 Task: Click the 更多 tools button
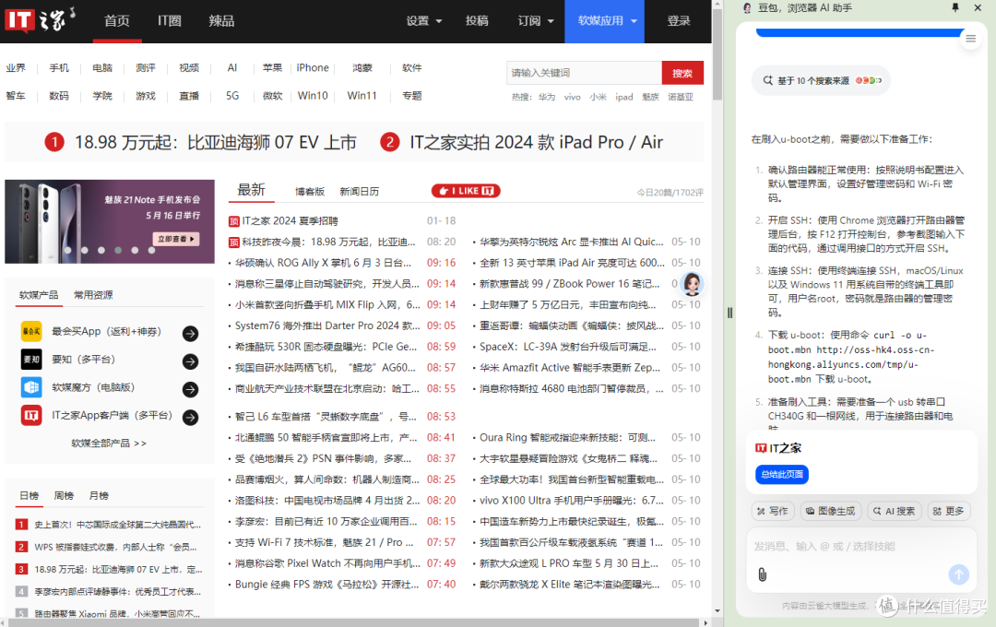pyautogui.click(x=949, y=511)
